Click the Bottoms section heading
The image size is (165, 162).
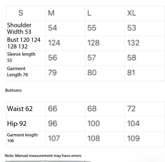click(x=13, y=90)
